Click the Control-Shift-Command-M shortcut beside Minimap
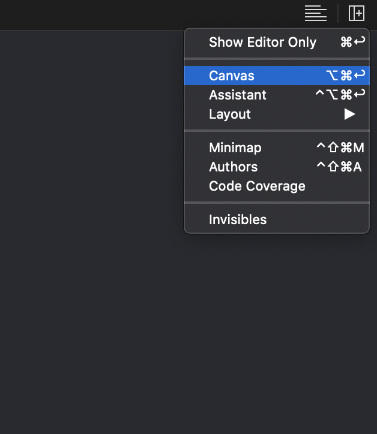 340,147
